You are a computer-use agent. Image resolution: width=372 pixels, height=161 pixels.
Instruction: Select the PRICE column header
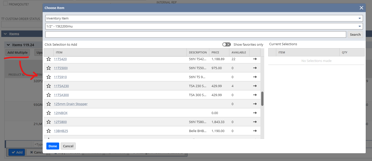click(219, 52)
